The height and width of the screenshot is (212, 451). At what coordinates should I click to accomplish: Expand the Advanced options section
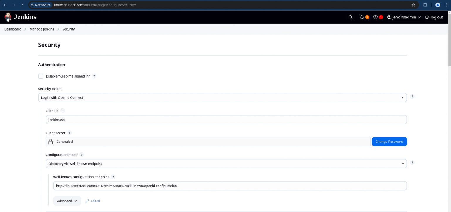pos(67,201)
